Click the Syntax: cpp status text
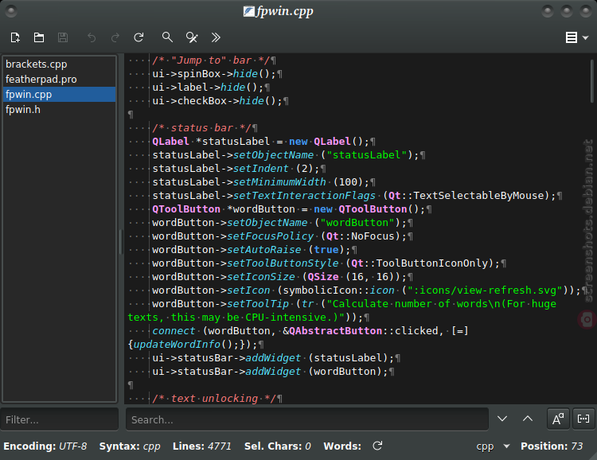The width and height of the screenshot is (597, 460). (130, 446)
